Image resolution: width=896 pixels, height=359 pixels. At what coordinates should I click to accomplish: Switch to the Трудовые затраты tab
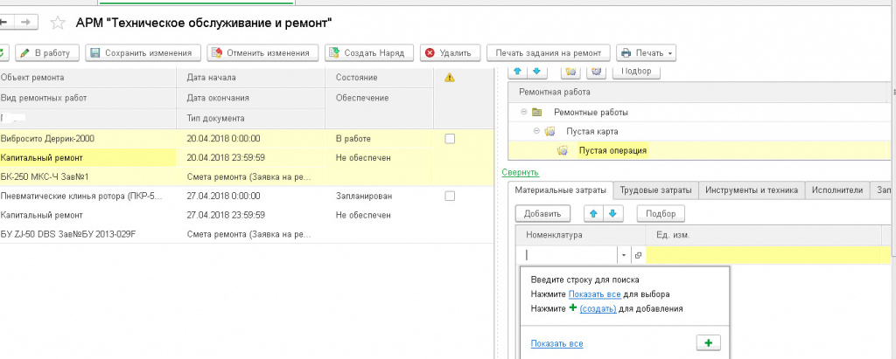pyautogui.click(x=656, y=190)
